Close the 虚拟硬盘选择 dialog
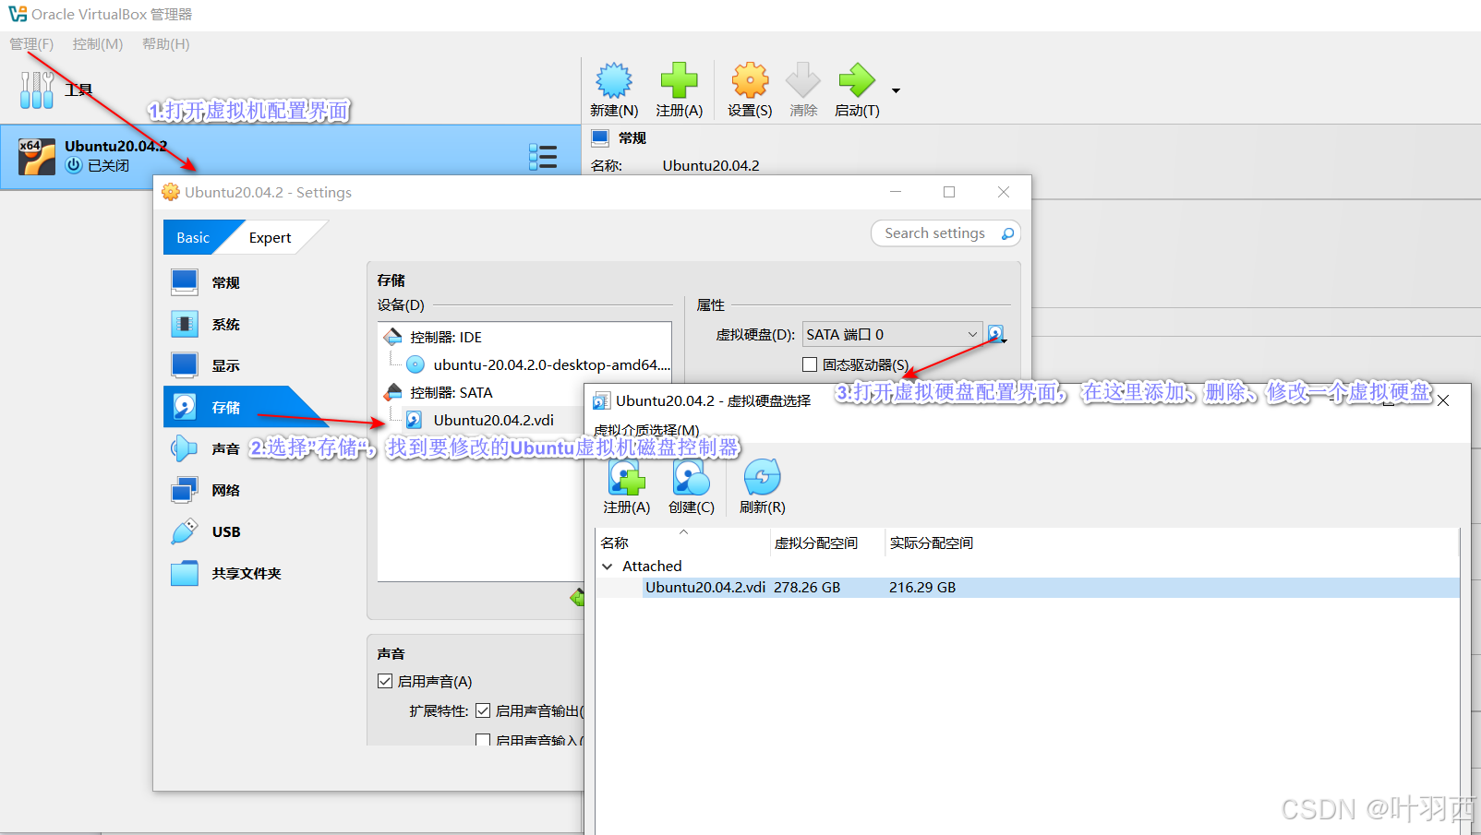Image resolution: width=1481 pixels, height=835 pixels. point(1443,400)
